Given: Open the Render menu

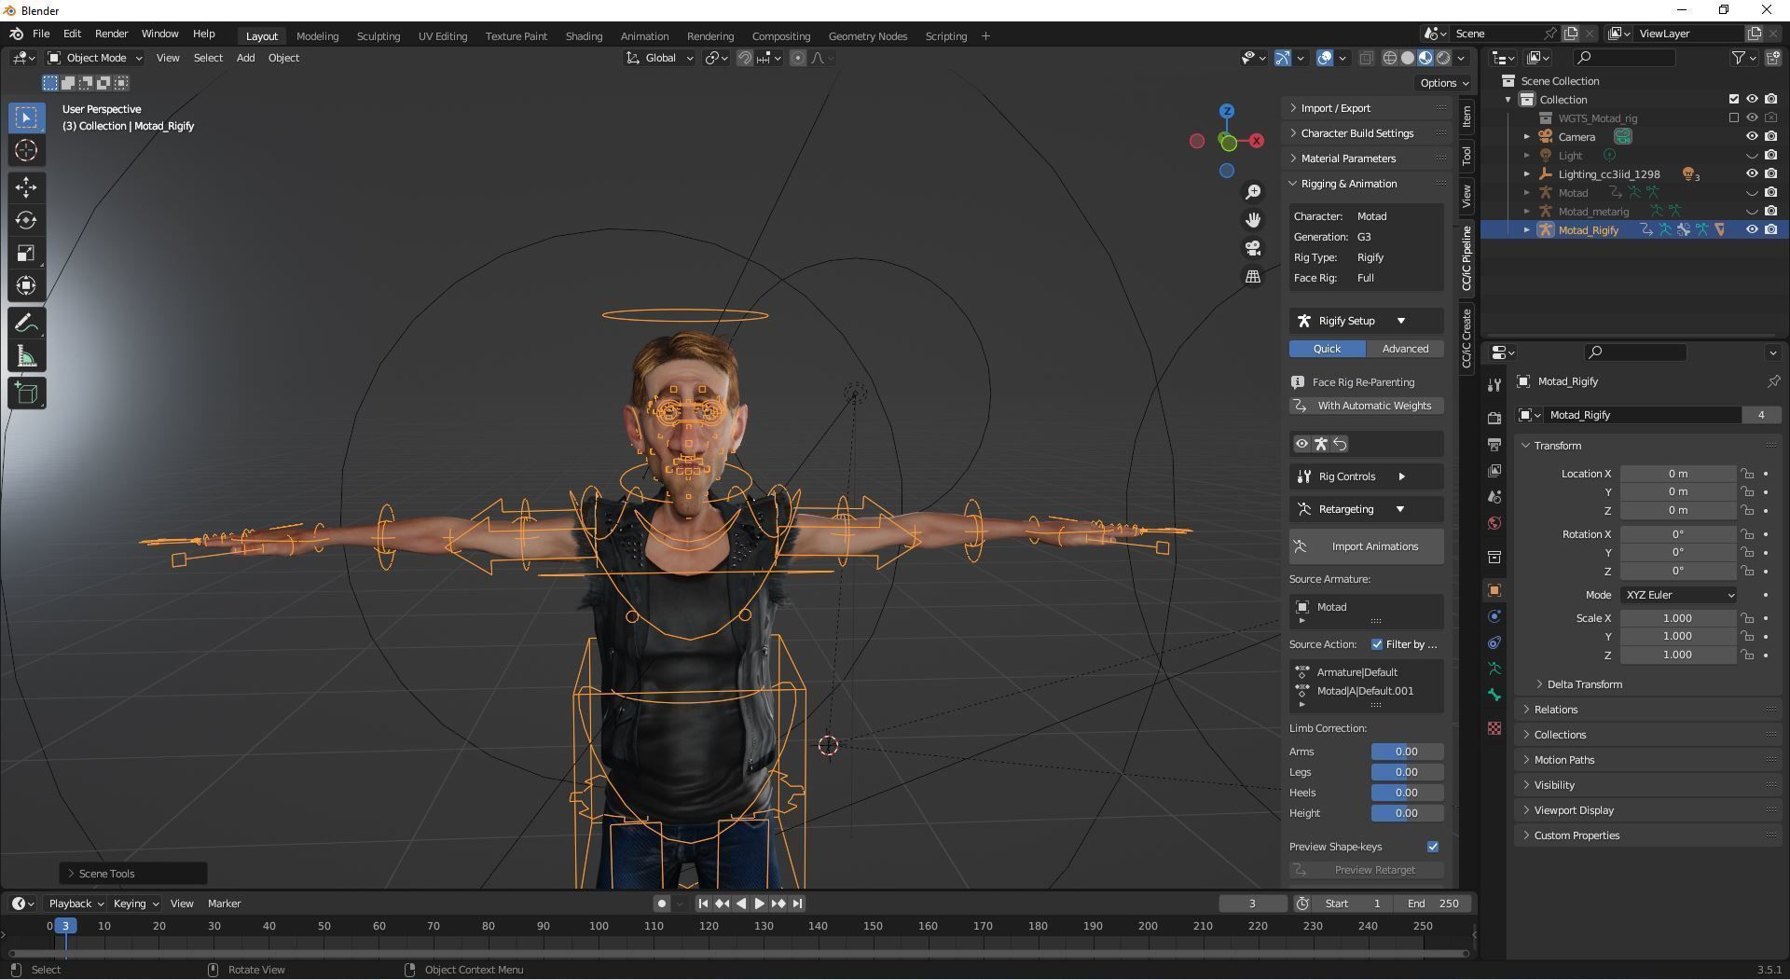Looking at the screenshot, I should coord(111,34).
